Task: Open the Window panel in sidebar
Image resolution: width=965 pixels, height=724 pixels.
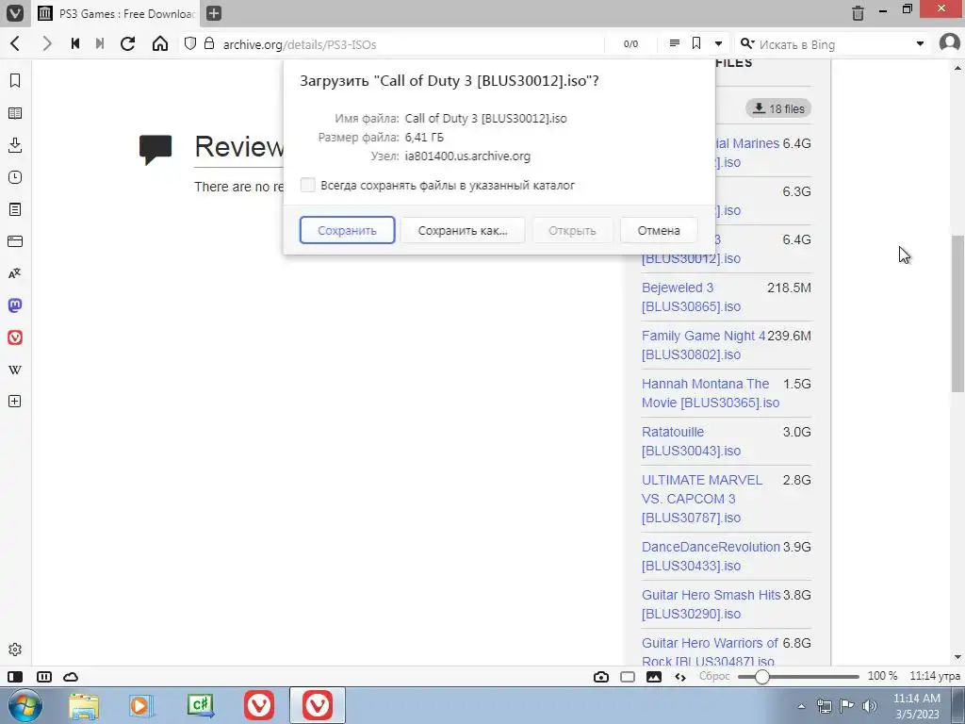Action: click(15, 241)
